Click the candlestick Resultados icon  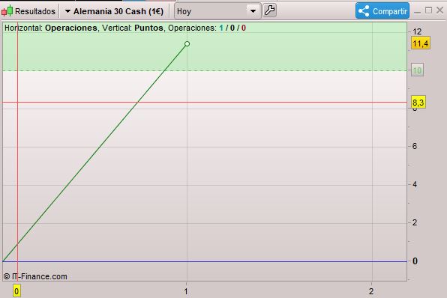pos(7,11)
